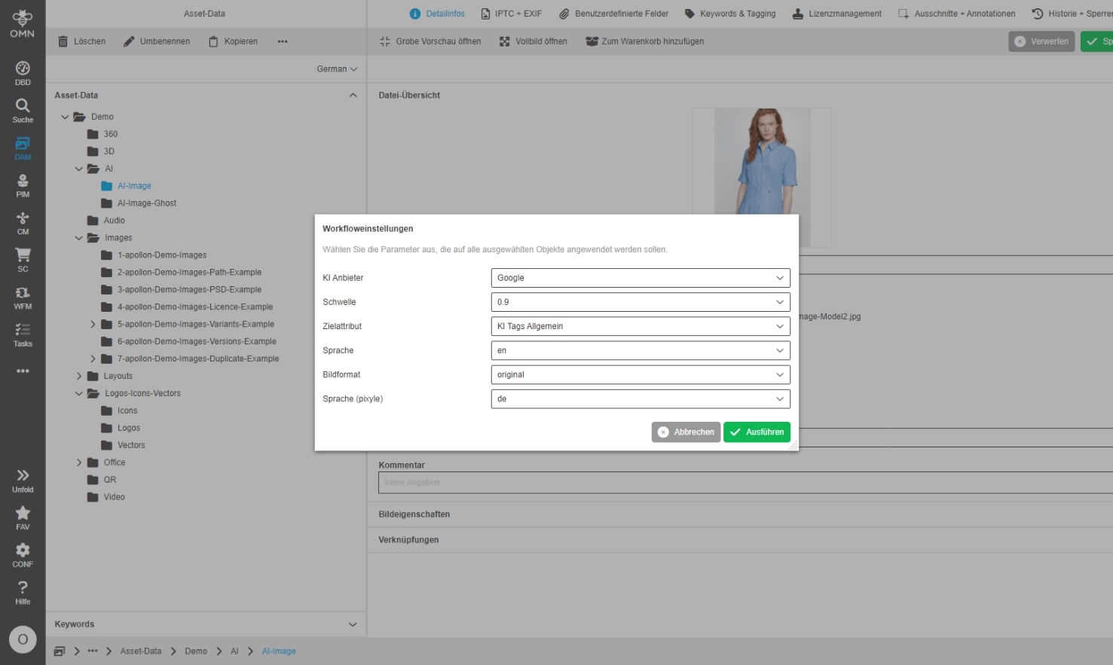Collapse the Logos-Icons-Vectors folder
The height and width of the screenshot is (665, 1113).
click(79, 394)
